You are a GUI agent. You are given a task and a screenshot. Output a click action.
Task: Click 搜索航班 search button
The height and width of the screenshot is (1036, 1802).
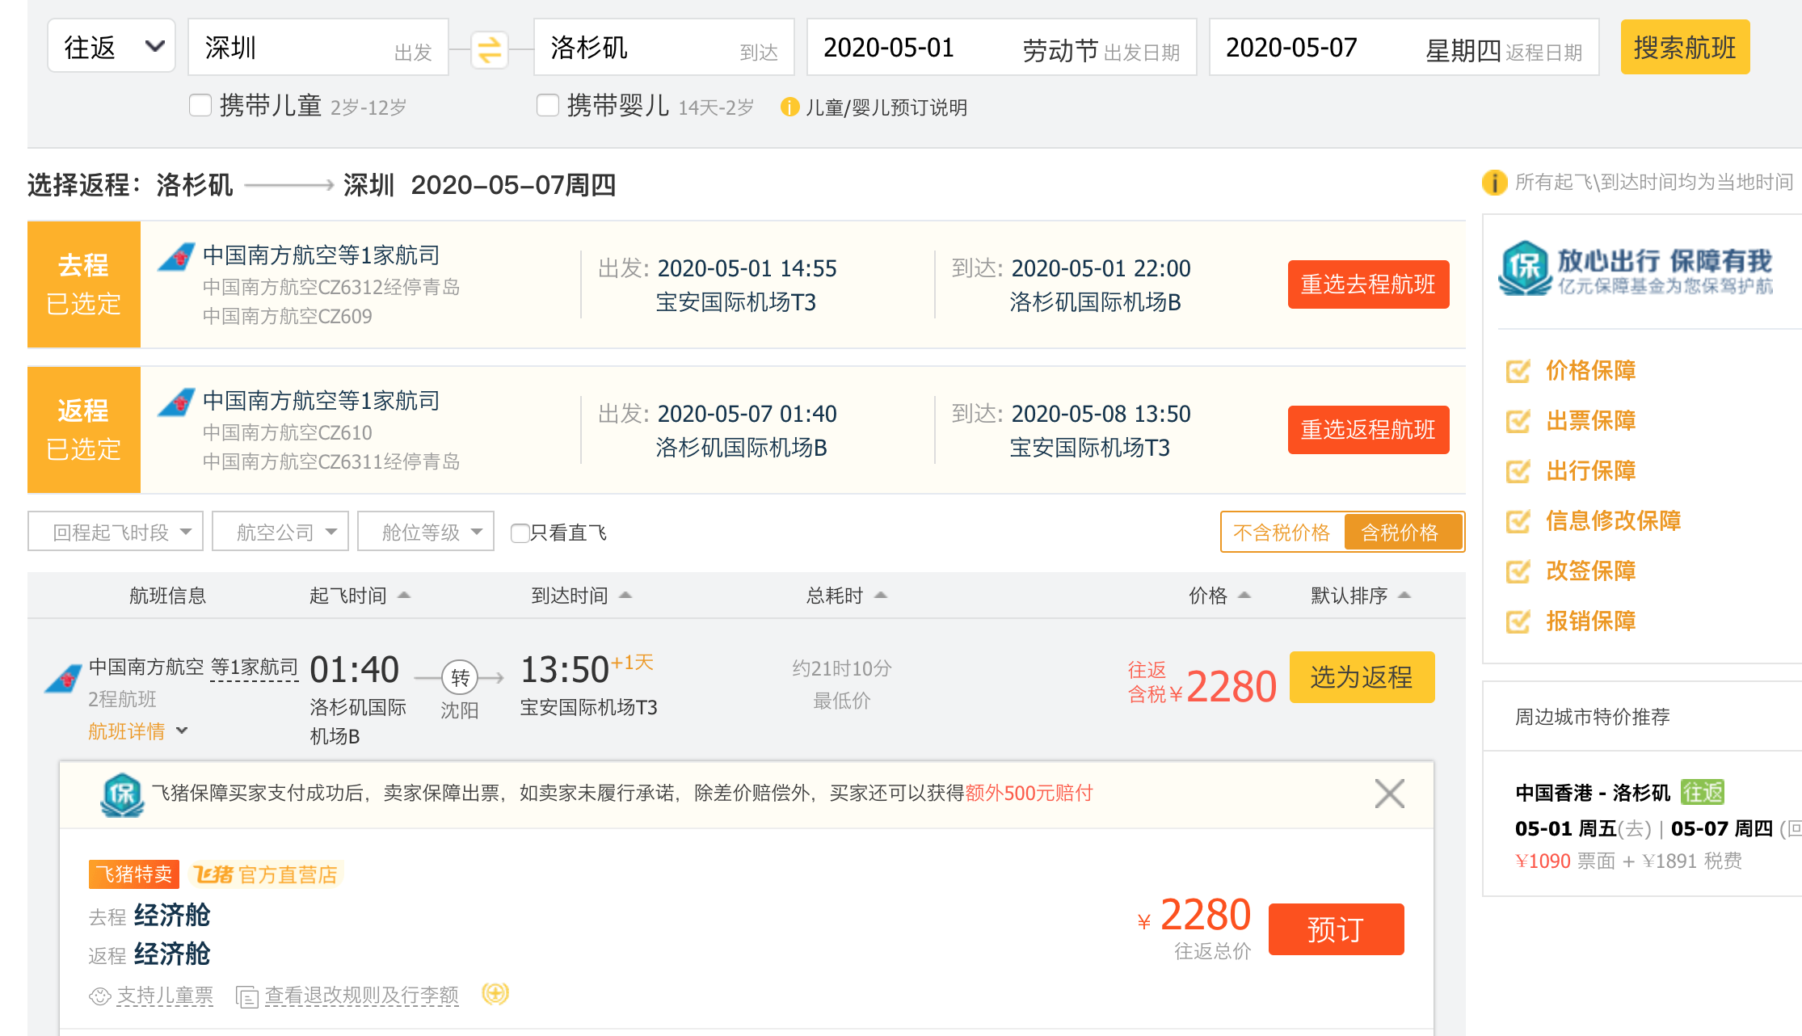(1685, 47)
